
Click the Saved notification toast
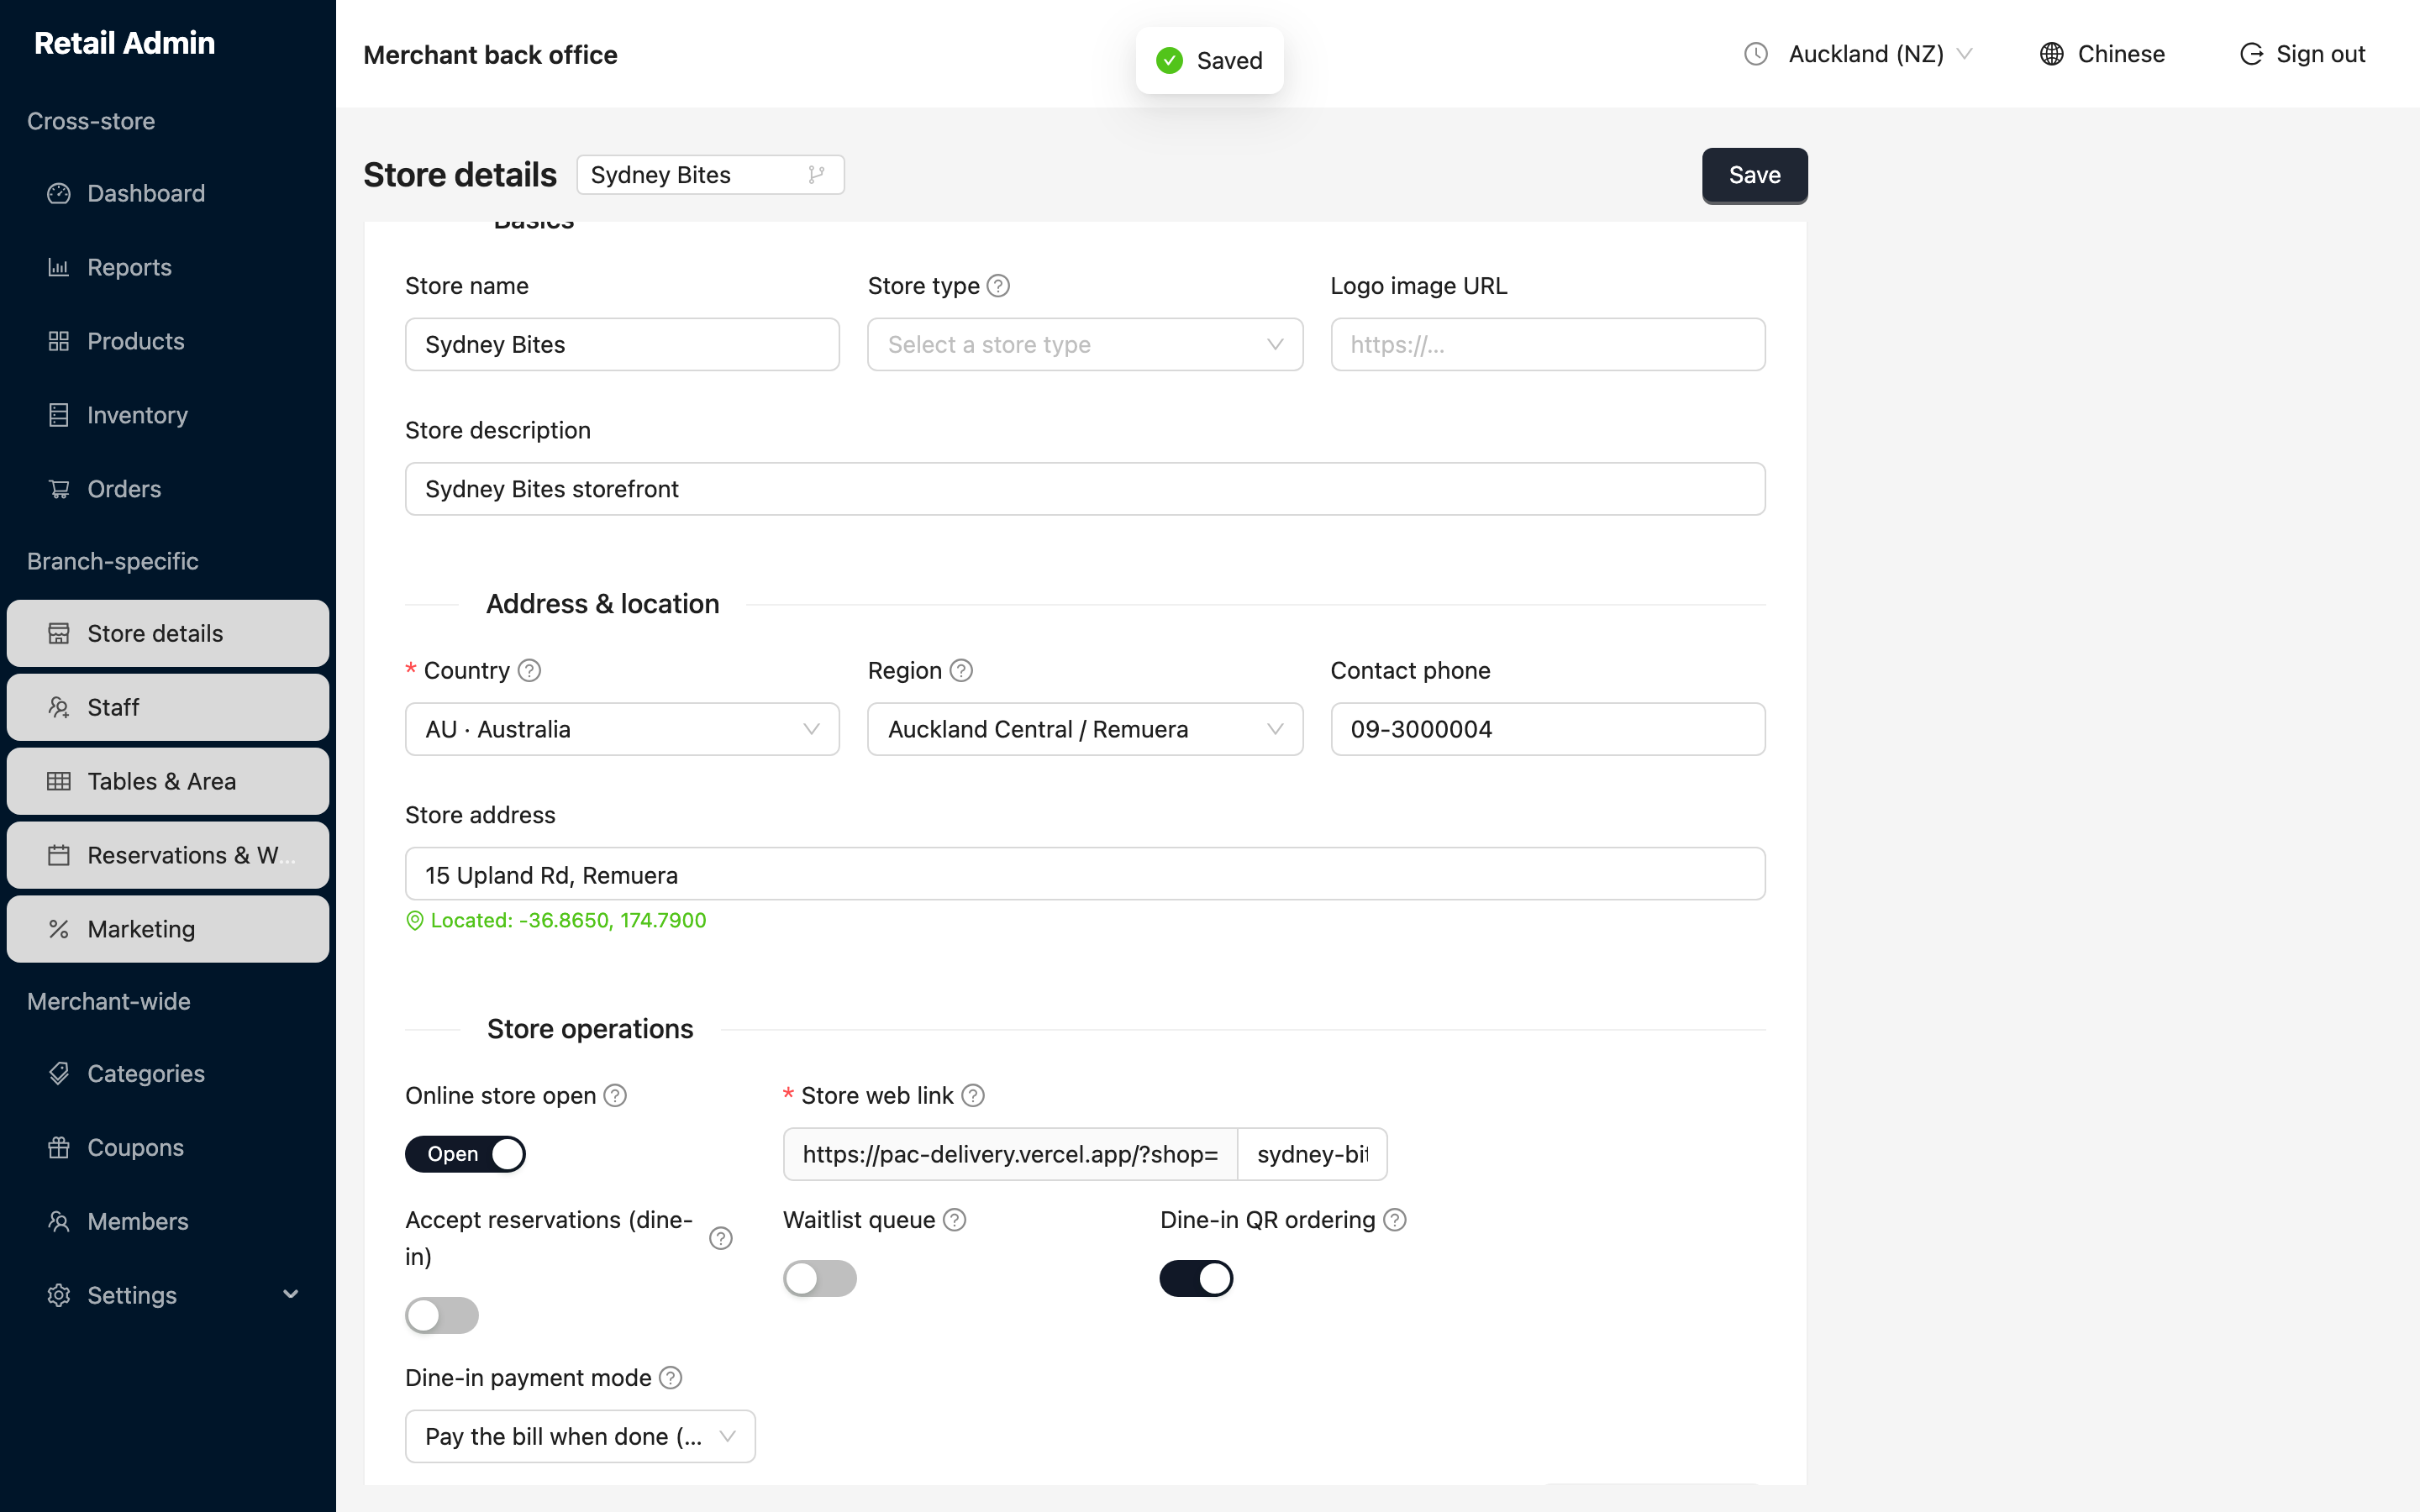click(1210, 60)
